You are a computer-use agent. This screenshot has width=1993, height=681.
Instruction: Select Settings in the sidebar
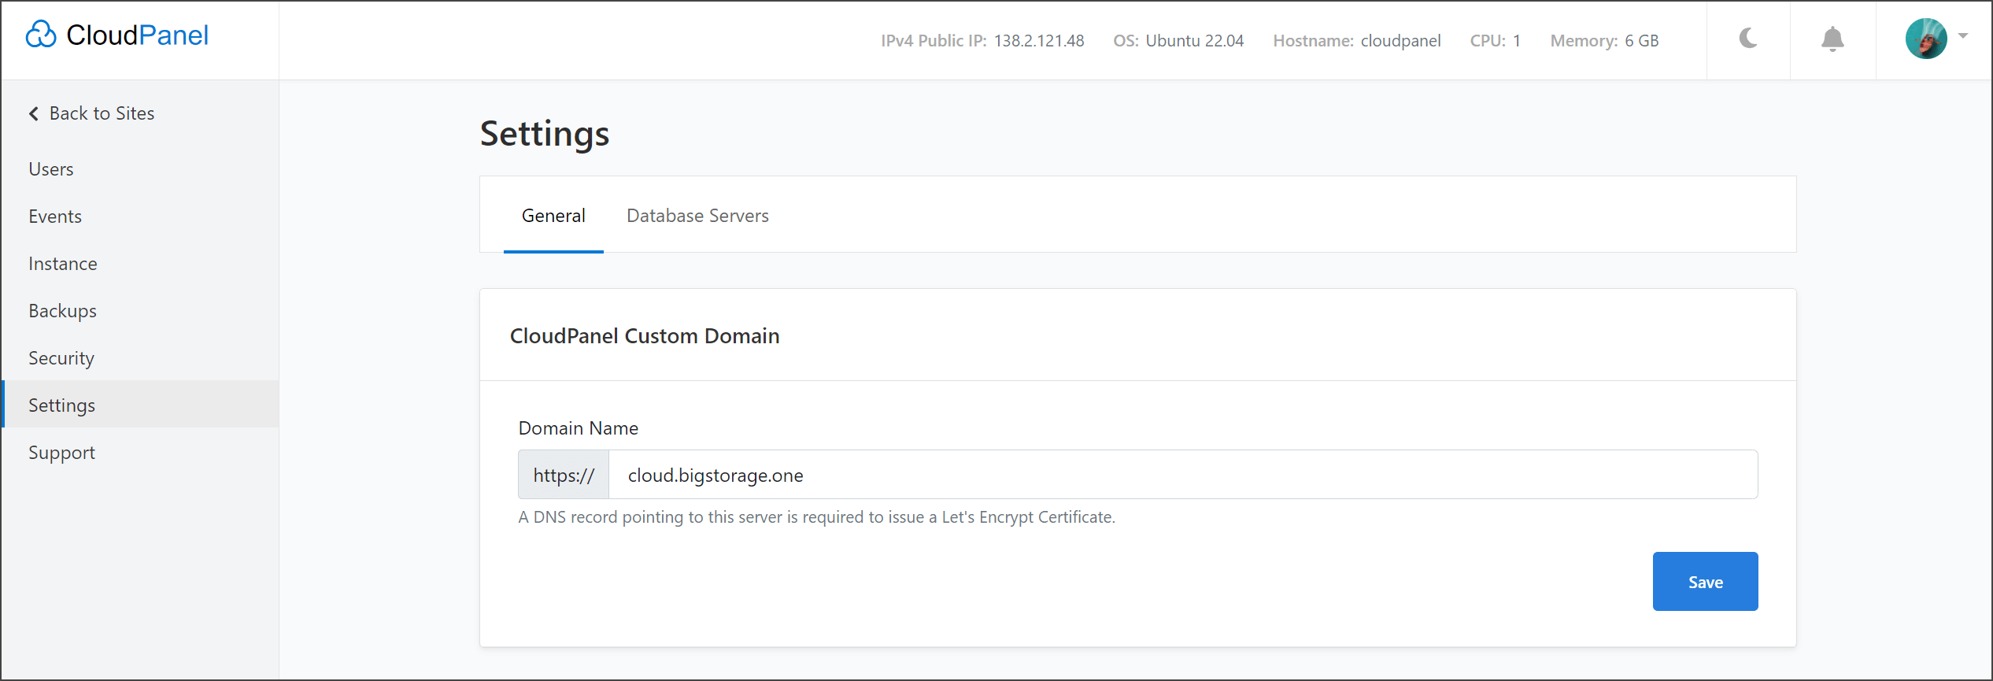coord(142,405)
